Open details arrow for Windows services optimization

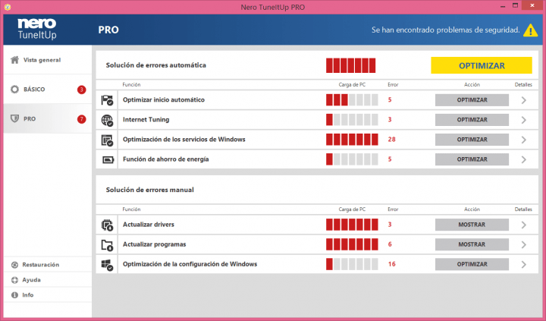pyautogui.click(x=524, y=140)
